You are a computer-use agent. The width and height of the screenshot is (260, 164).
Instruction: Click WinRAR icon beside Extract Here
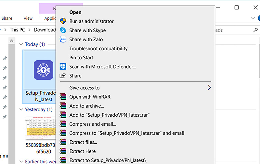(63, 151)
